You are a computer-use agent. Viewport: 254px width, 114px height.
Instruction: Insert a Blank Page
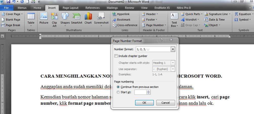tap(11, 20)
